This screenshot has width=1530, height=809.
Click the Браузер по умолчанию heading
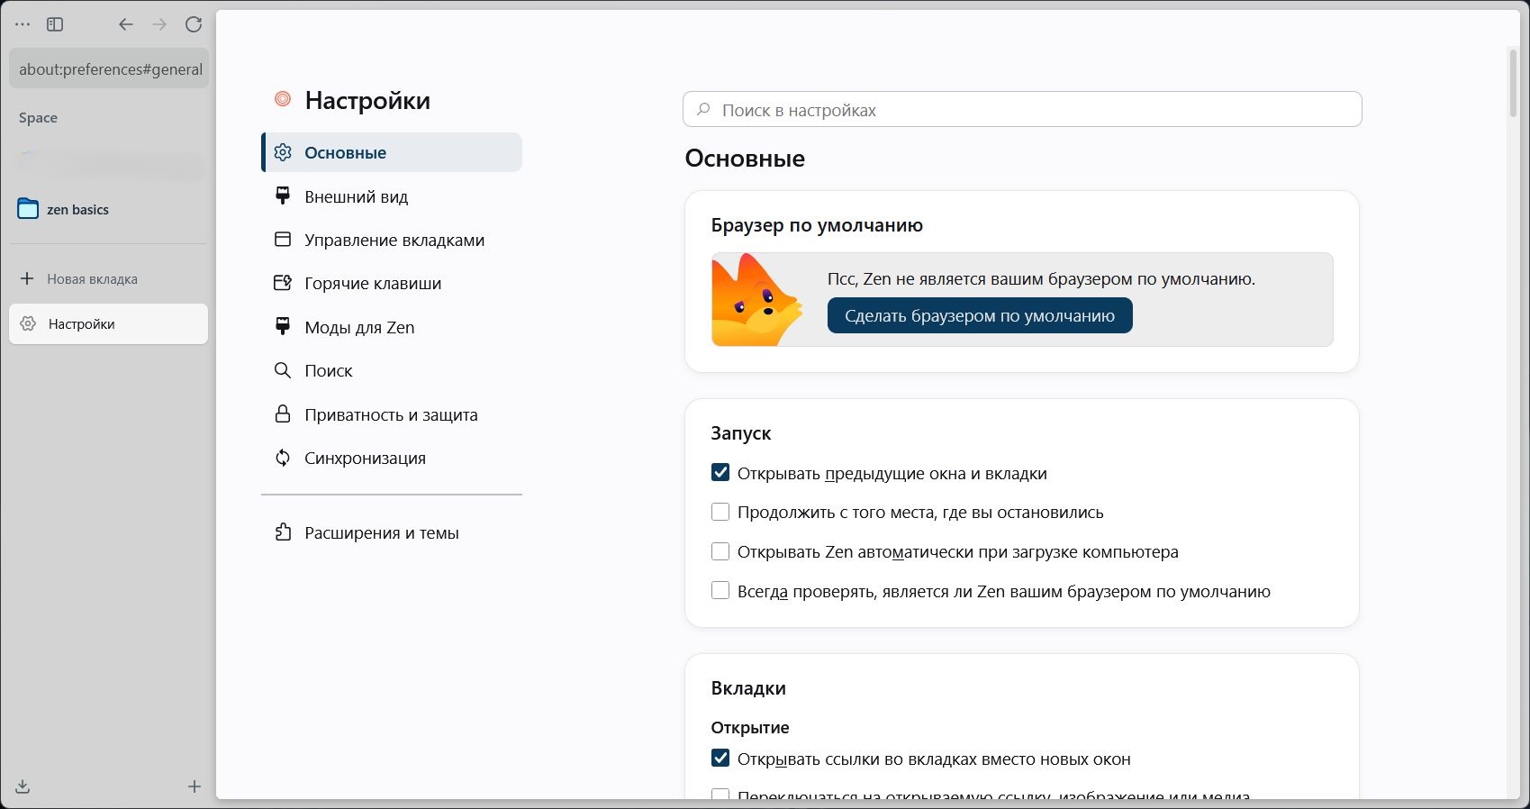coord(817,225)
